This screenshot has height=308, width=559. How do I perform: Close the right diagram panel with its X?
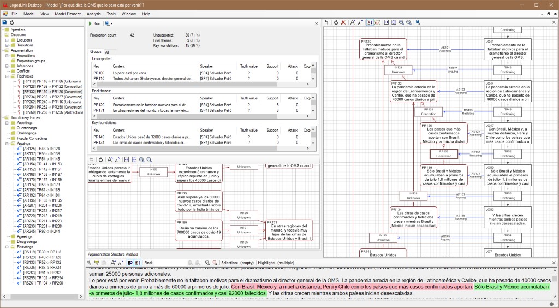coord(554,22)
